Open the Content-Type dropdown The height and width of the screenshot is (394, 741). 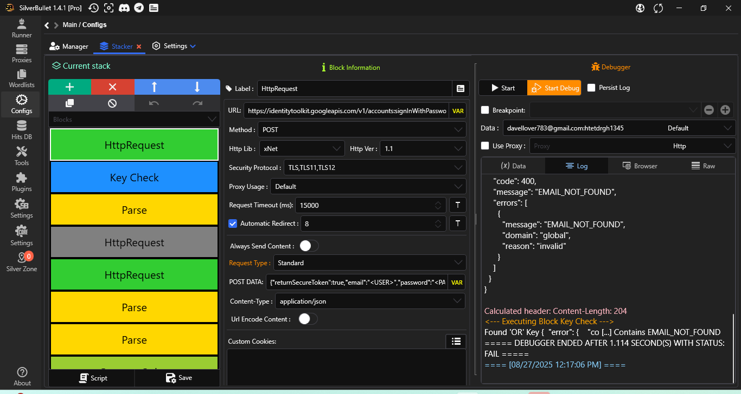click(370, 301)
